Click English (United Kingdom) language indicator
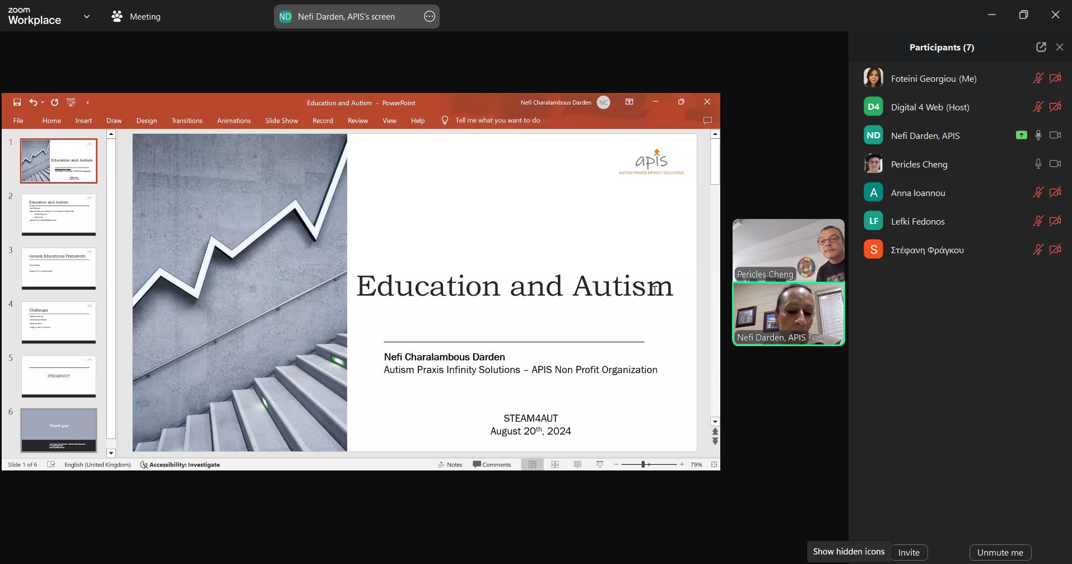The width and height of the screenshot is (1072, 564). click(97, 465)
